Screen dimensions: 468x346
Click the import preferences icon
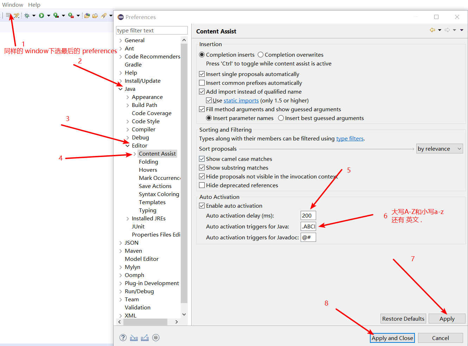(x=134, y=338)
